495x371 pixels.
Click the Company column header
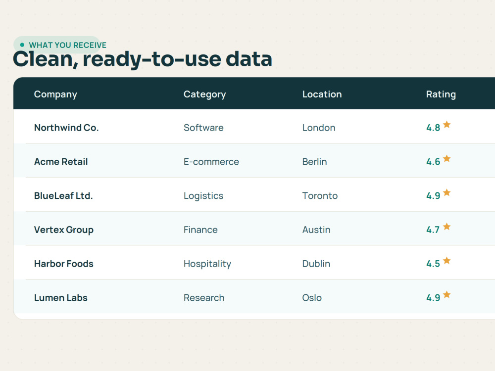tap(55, 94)
